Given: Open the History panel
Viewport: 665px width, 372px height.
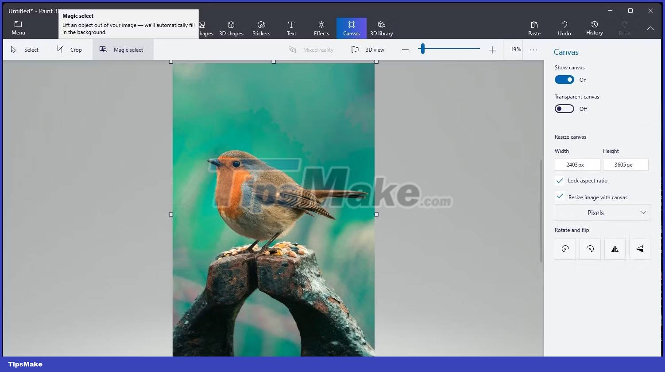Looking at the screenshot, I should point(595,27).
